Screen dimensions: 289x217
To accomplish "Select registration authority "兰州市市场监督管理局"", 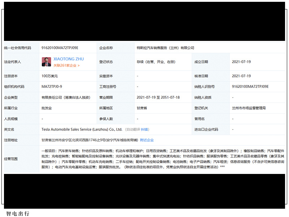I will [249, 108].
